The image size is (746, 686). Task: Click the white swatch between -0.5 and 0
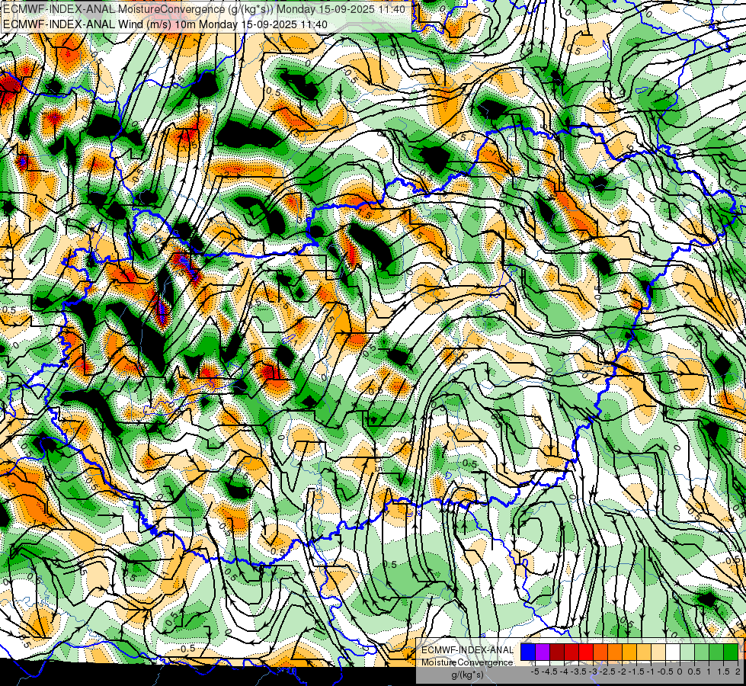[673, 652]
